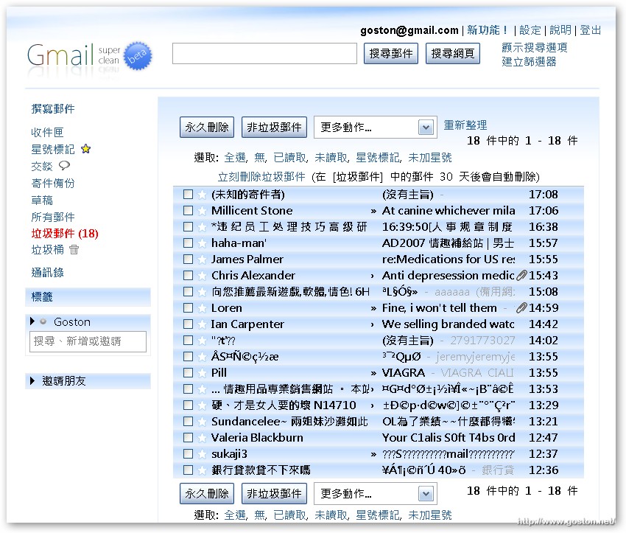Click top 未讀取 selection link

coord(331,158)
